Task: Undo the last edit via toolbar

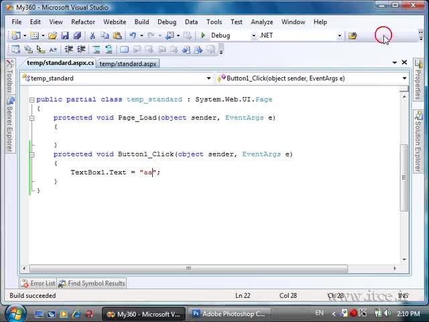Action: (133, 36)
